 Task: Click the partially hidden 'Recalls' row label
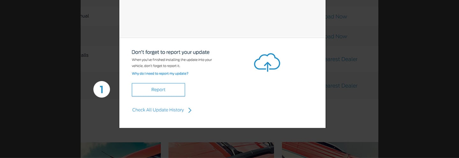tap(84, 55)
